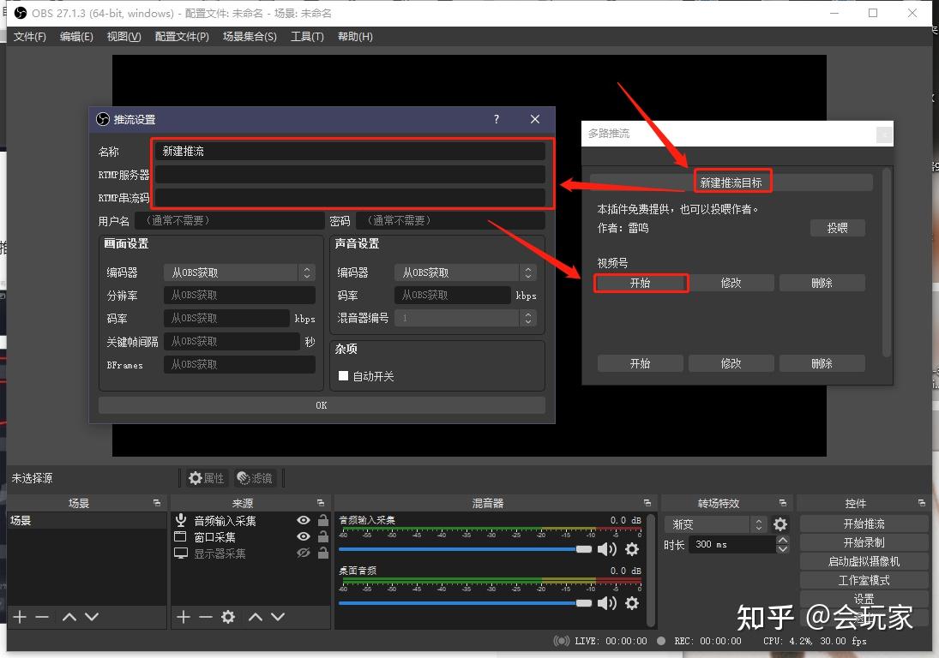
Task: Open the 工具(T) menu
Action: click(x=307, y=37)
